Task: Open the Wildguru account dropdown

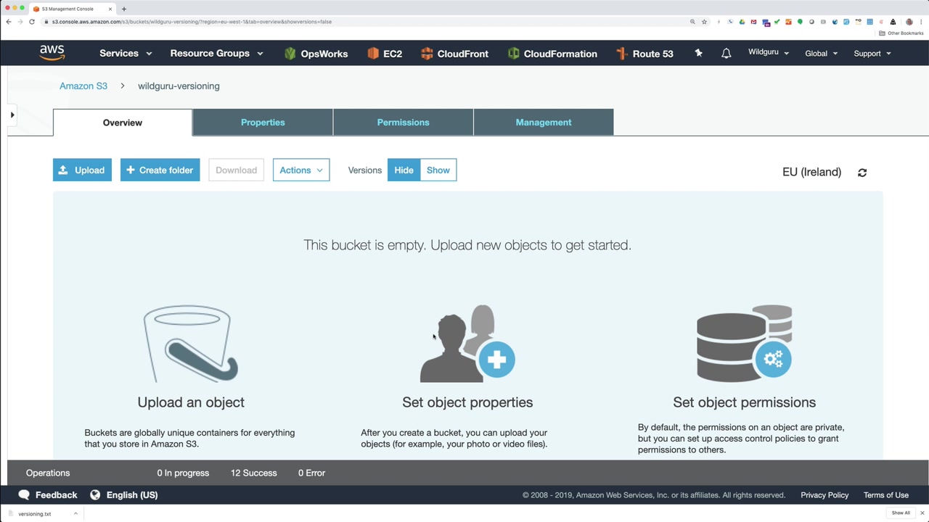Action: (x=769, y=53)
